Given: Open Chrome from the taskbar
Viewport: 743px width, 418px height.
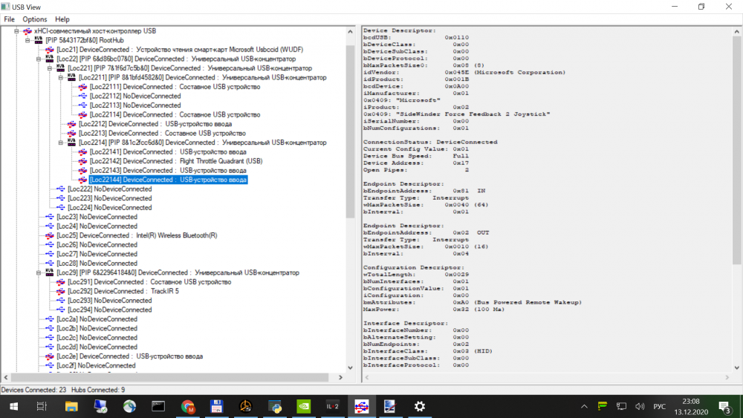Looking at the screenshot, I should (x=188, y=407).
